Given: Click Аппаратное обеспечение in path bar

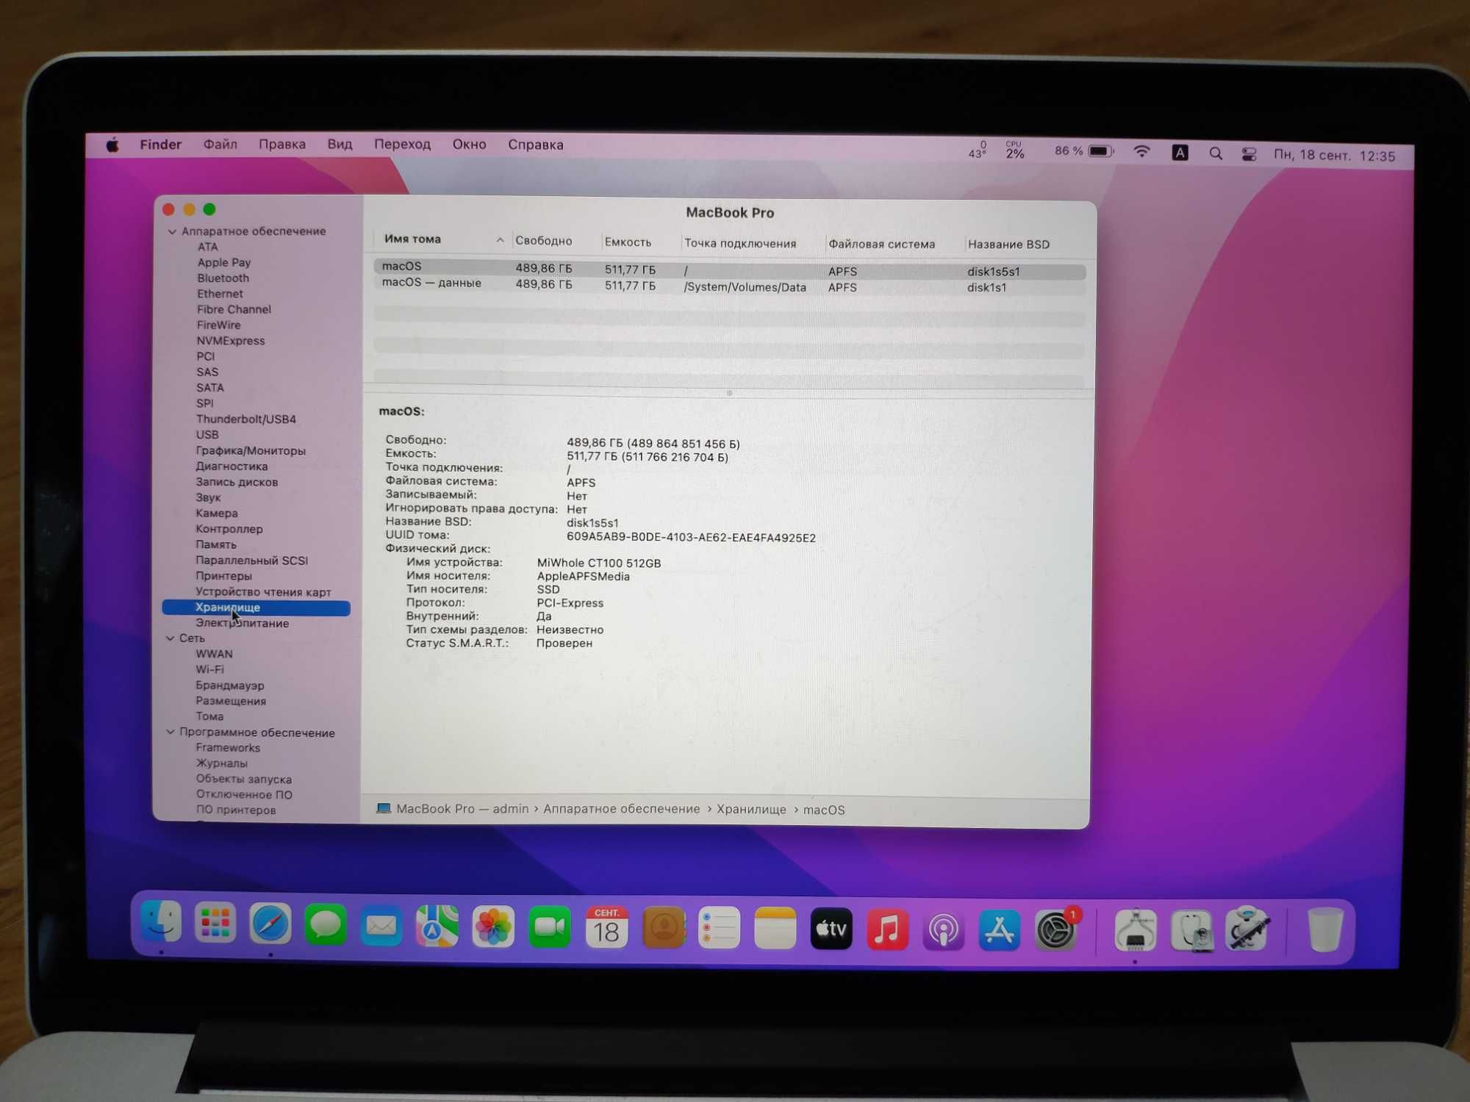Looking at the screenshot, I should 621,809.
